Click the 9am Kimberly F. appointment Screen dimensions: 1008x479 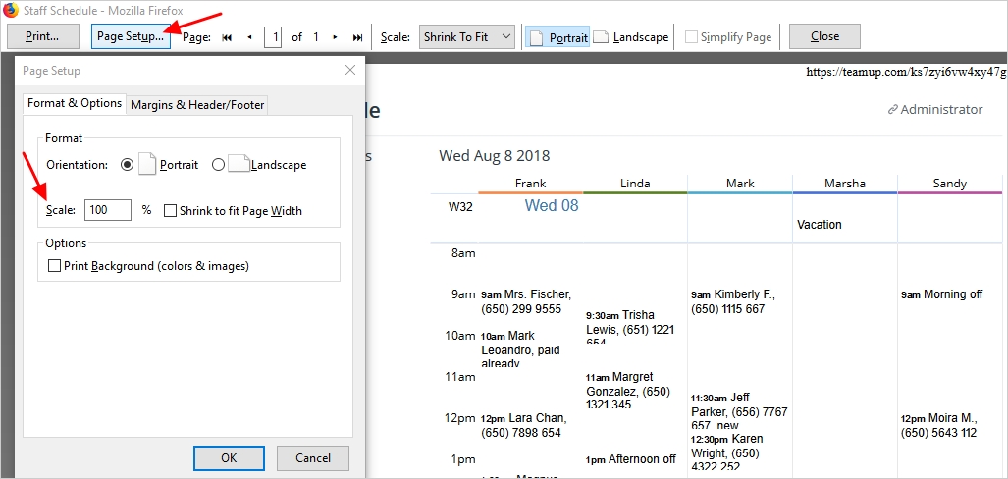(733, 301)
